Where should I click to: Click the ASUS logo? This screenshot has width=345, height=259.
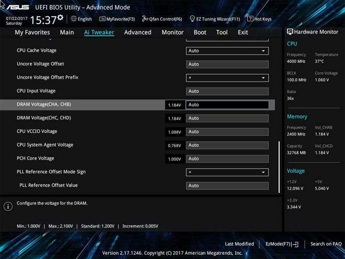pyautogui.click(x=18, y=7)
